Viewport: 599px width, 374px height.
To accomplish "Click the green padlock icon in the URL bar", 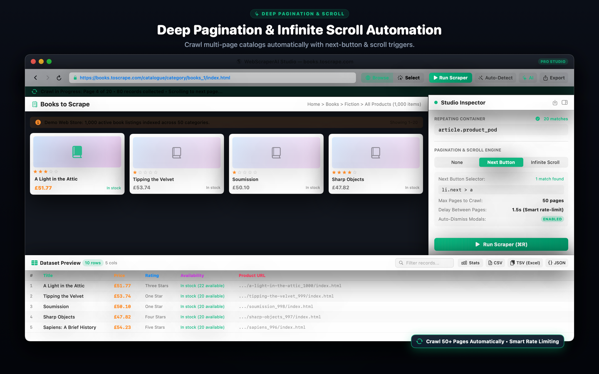I will point(75,78).
